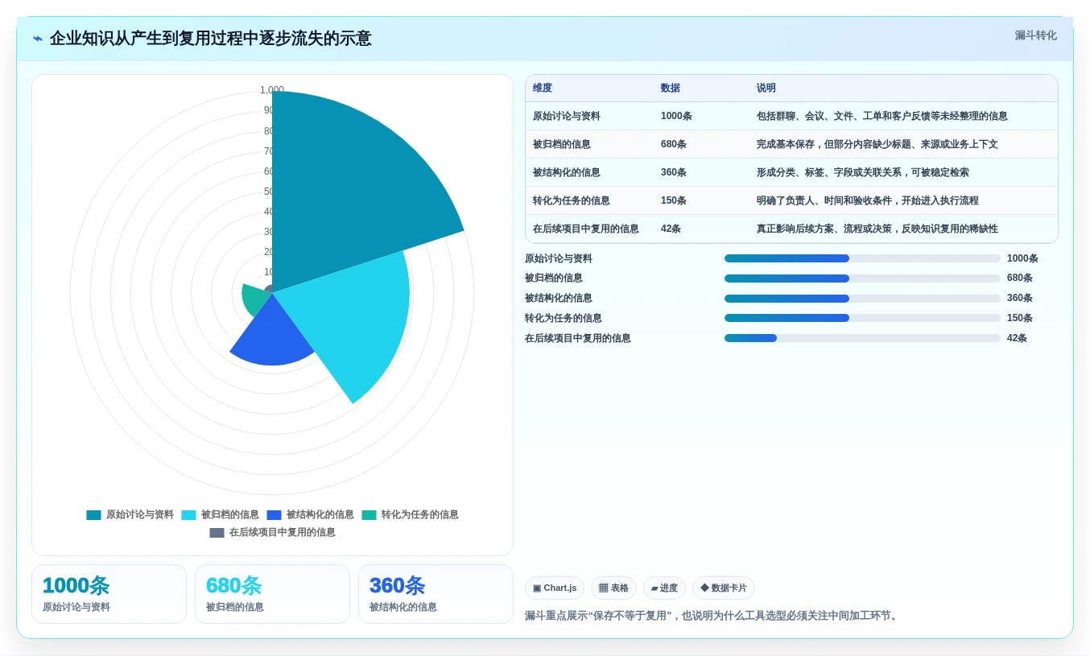
Task: Click the Chart.js tag chip
Action: [555, 588]
